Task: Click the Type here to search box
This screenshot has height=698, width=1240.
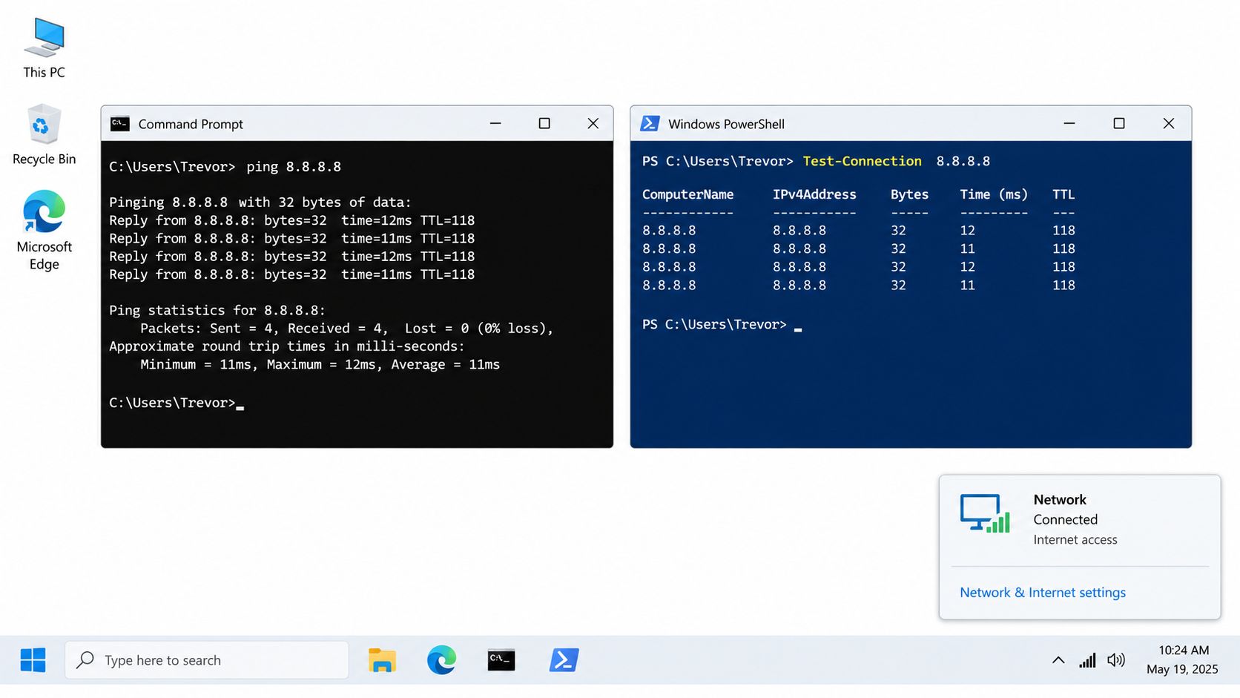Action: 207,659
